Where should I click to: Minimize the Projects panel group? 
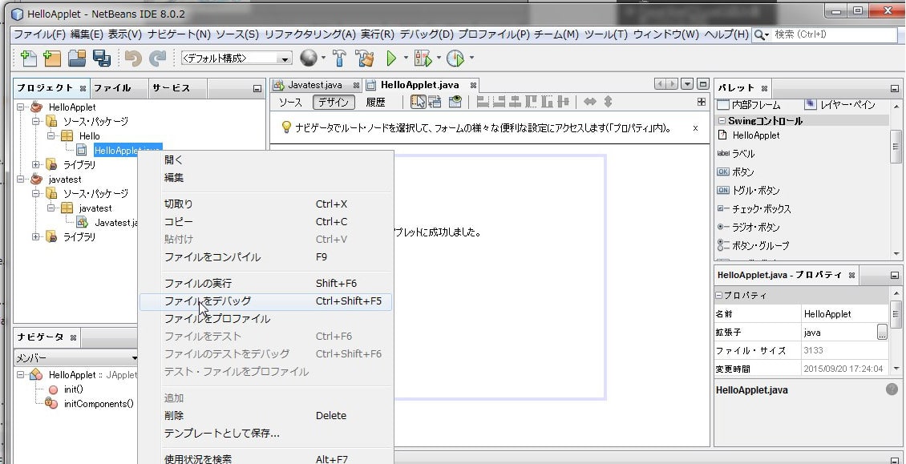[257, 89]
